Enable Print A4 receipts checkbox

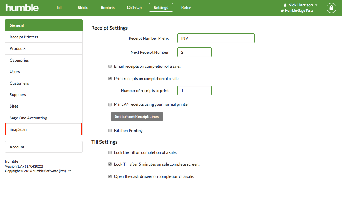pyautogui.click(x=110, y=104)
